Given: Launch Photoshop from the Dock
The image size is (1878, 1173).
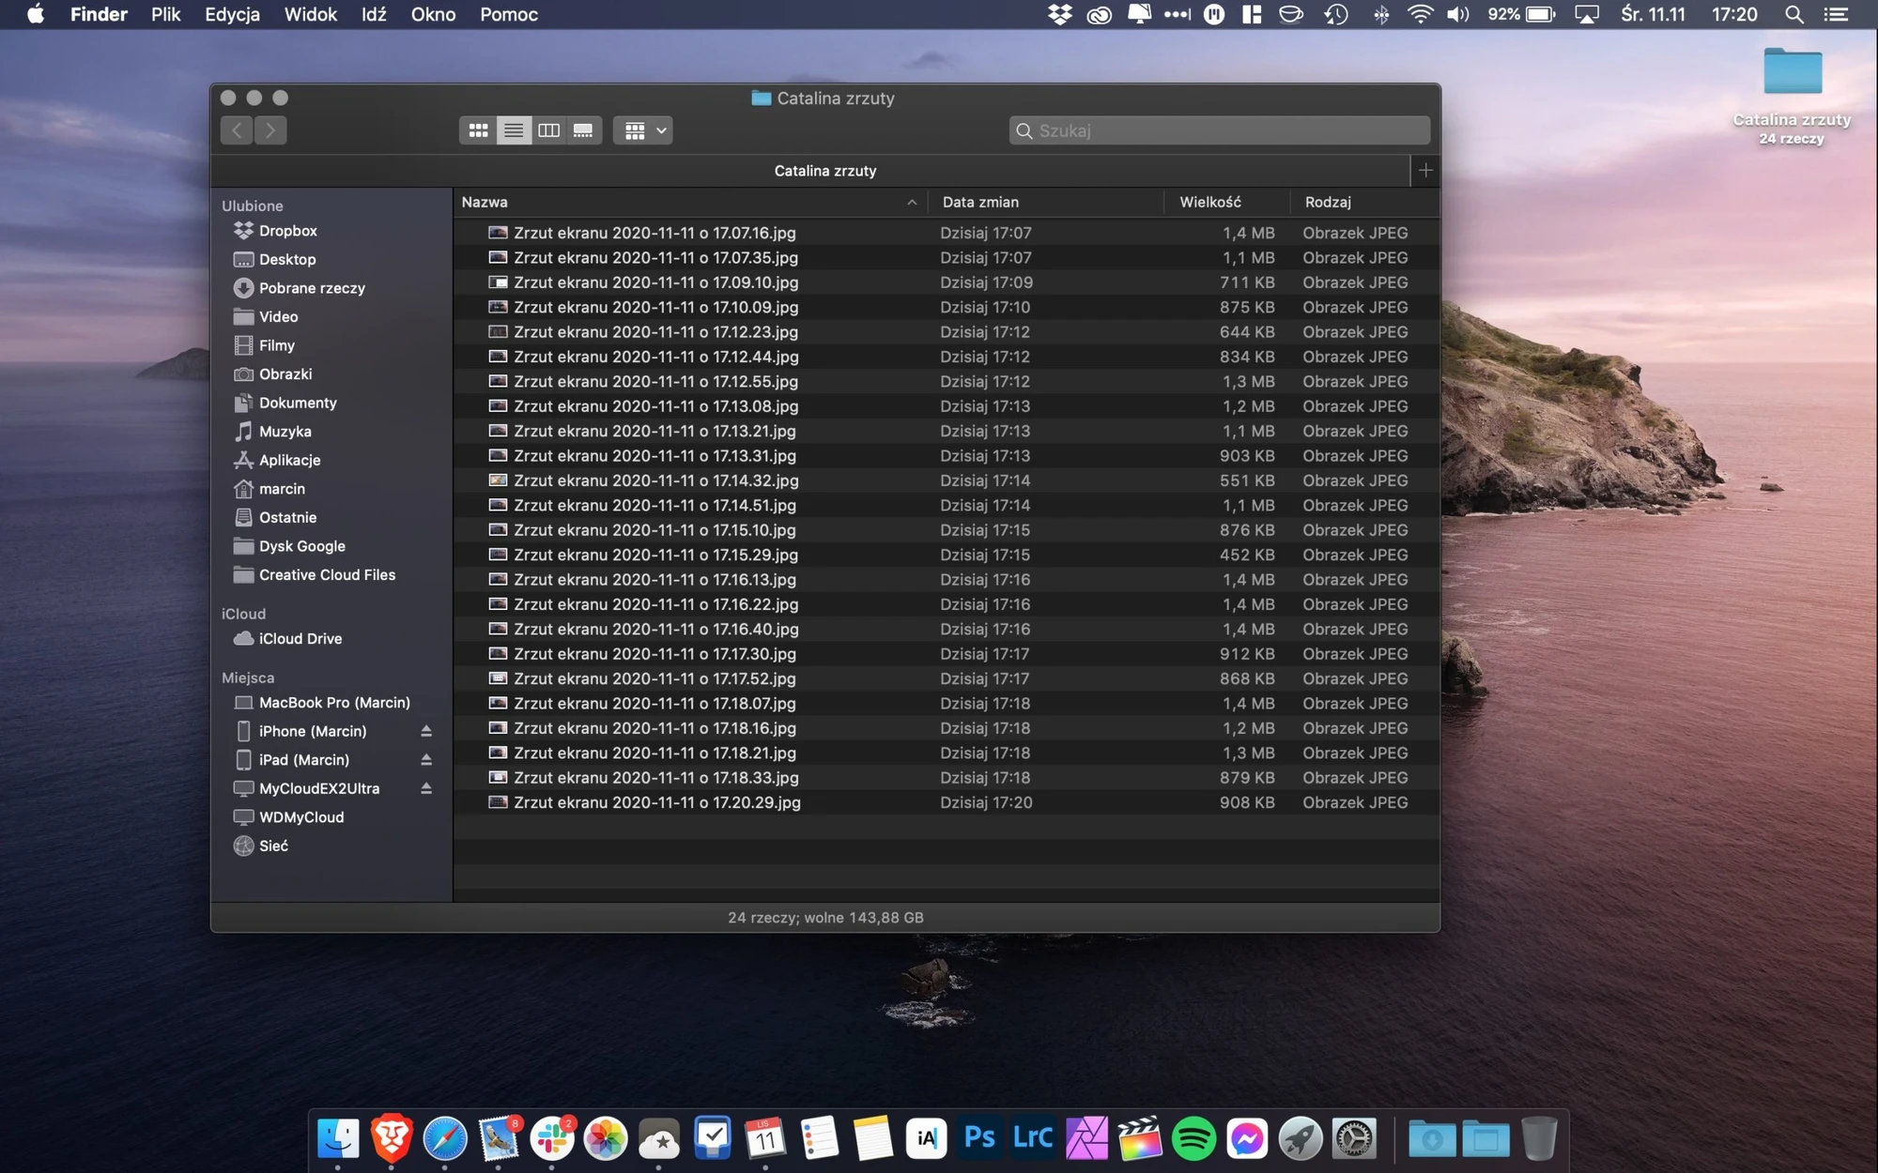Looking at the screenshot, I should pyautogui.click(x=979, y=1138).
